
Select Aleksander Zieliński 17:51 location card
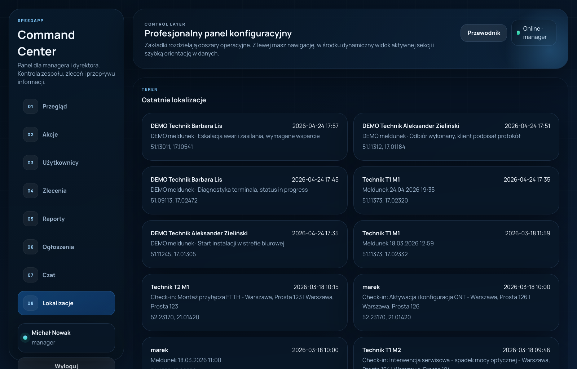click(456, 137)
